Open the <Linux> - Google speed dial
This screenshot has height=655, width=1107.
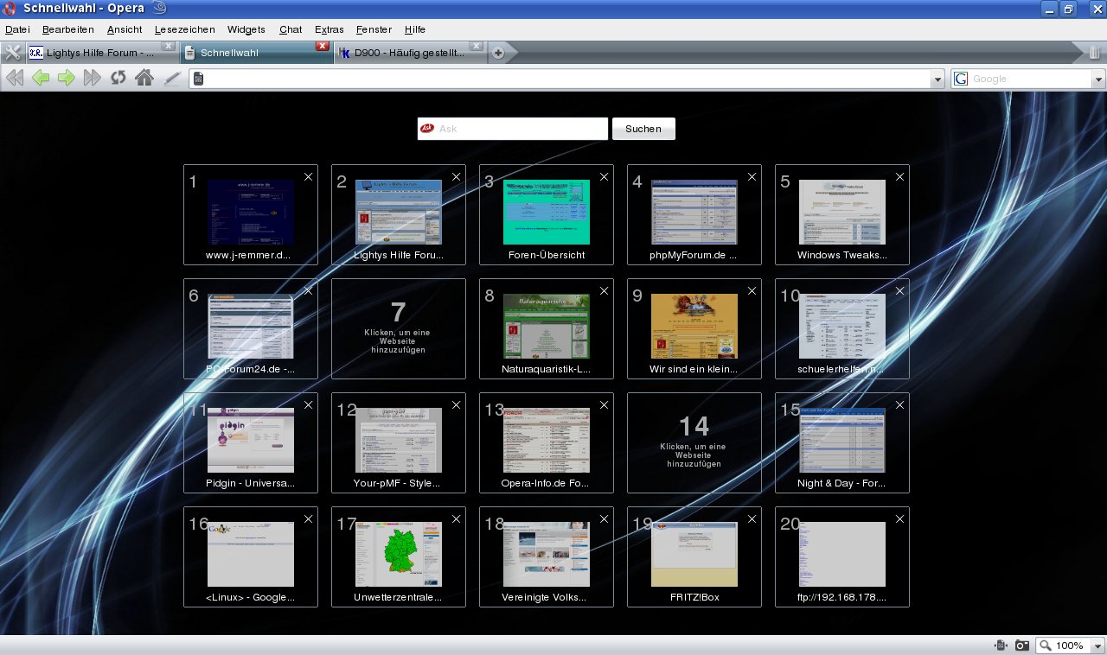pos(251,555)
